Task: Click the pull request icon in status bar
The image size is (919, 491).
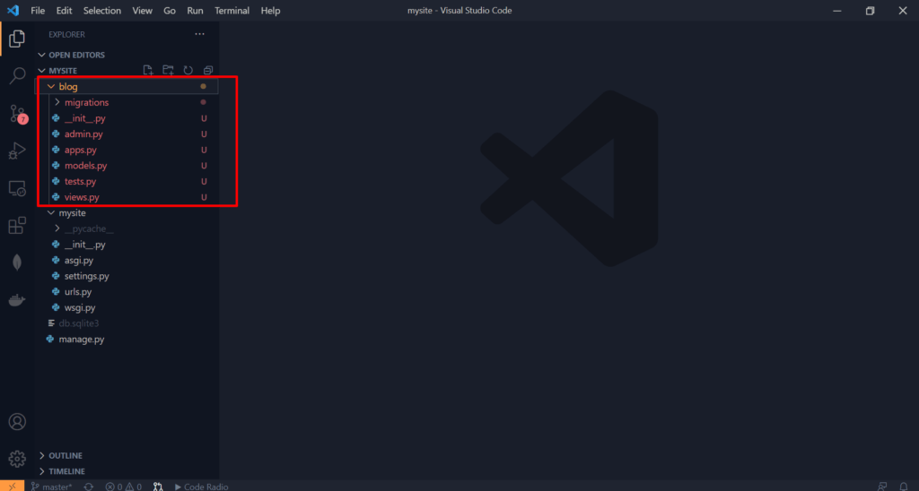Action: pyautogui.click(x=158, y=487)
